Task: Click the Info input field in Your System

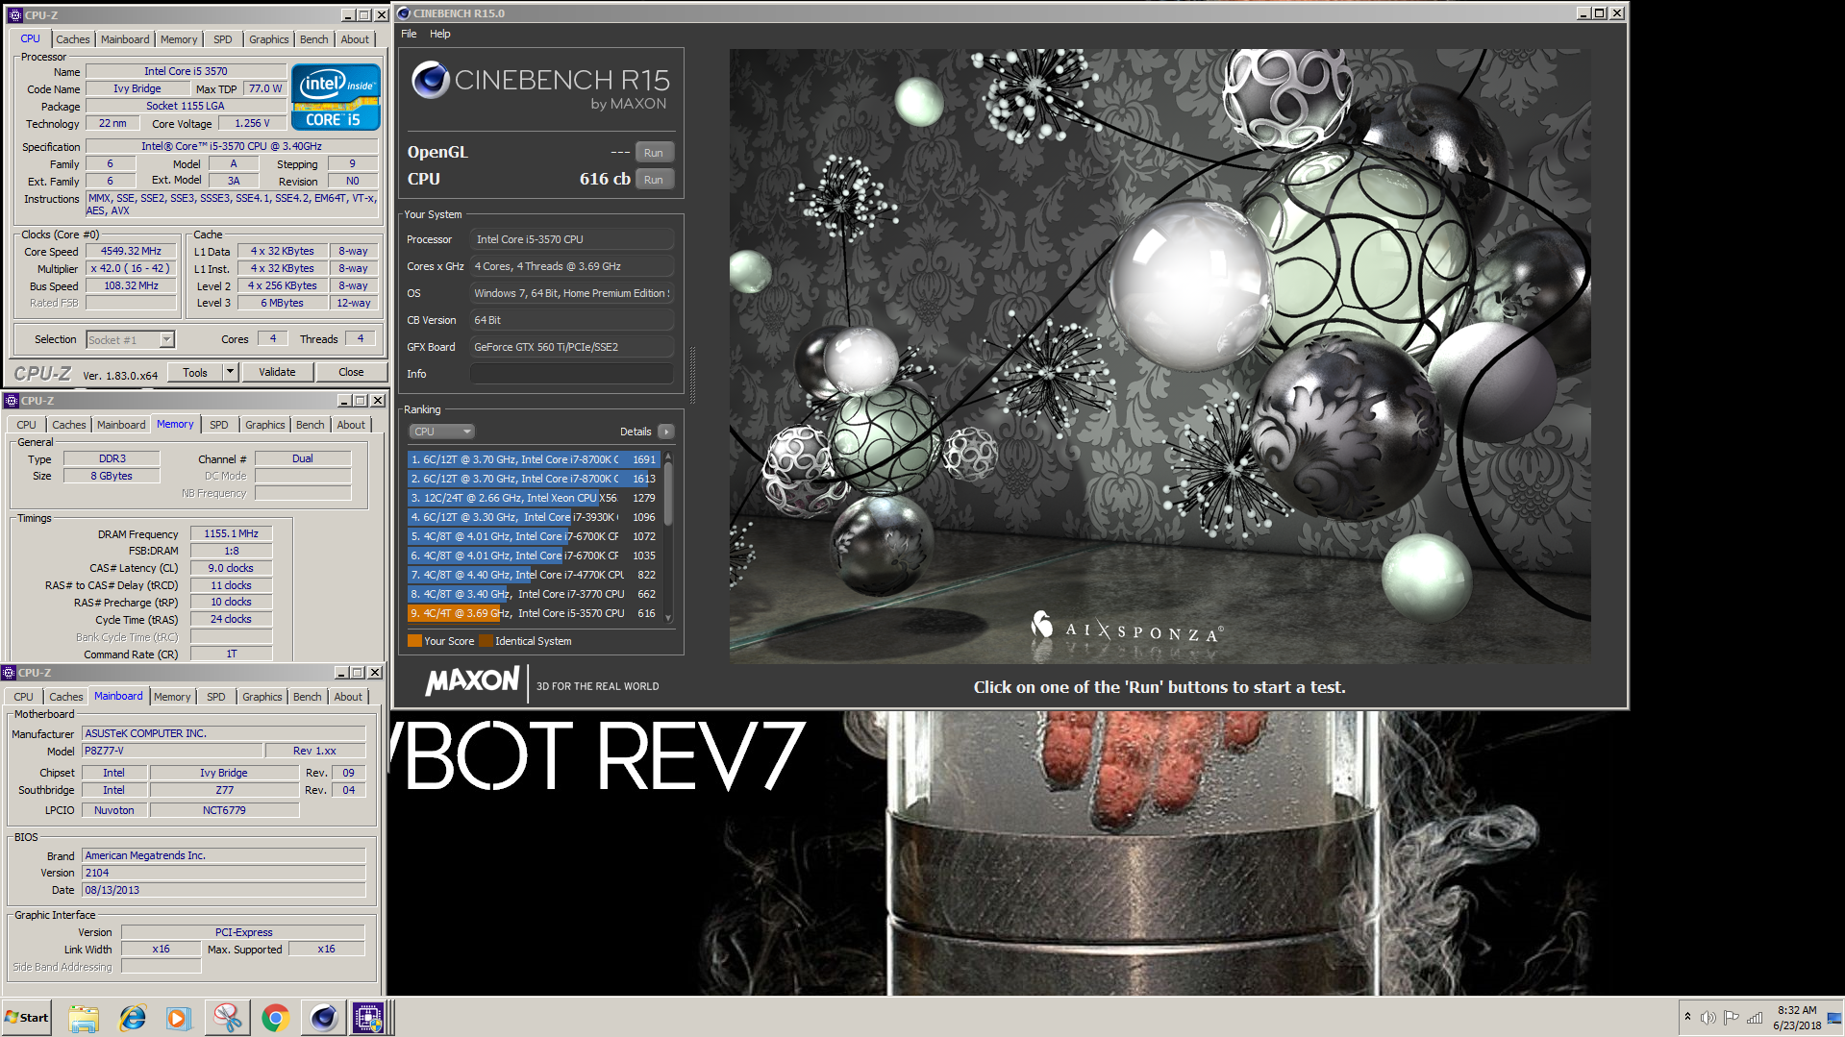Action: [x=572, y=374]
